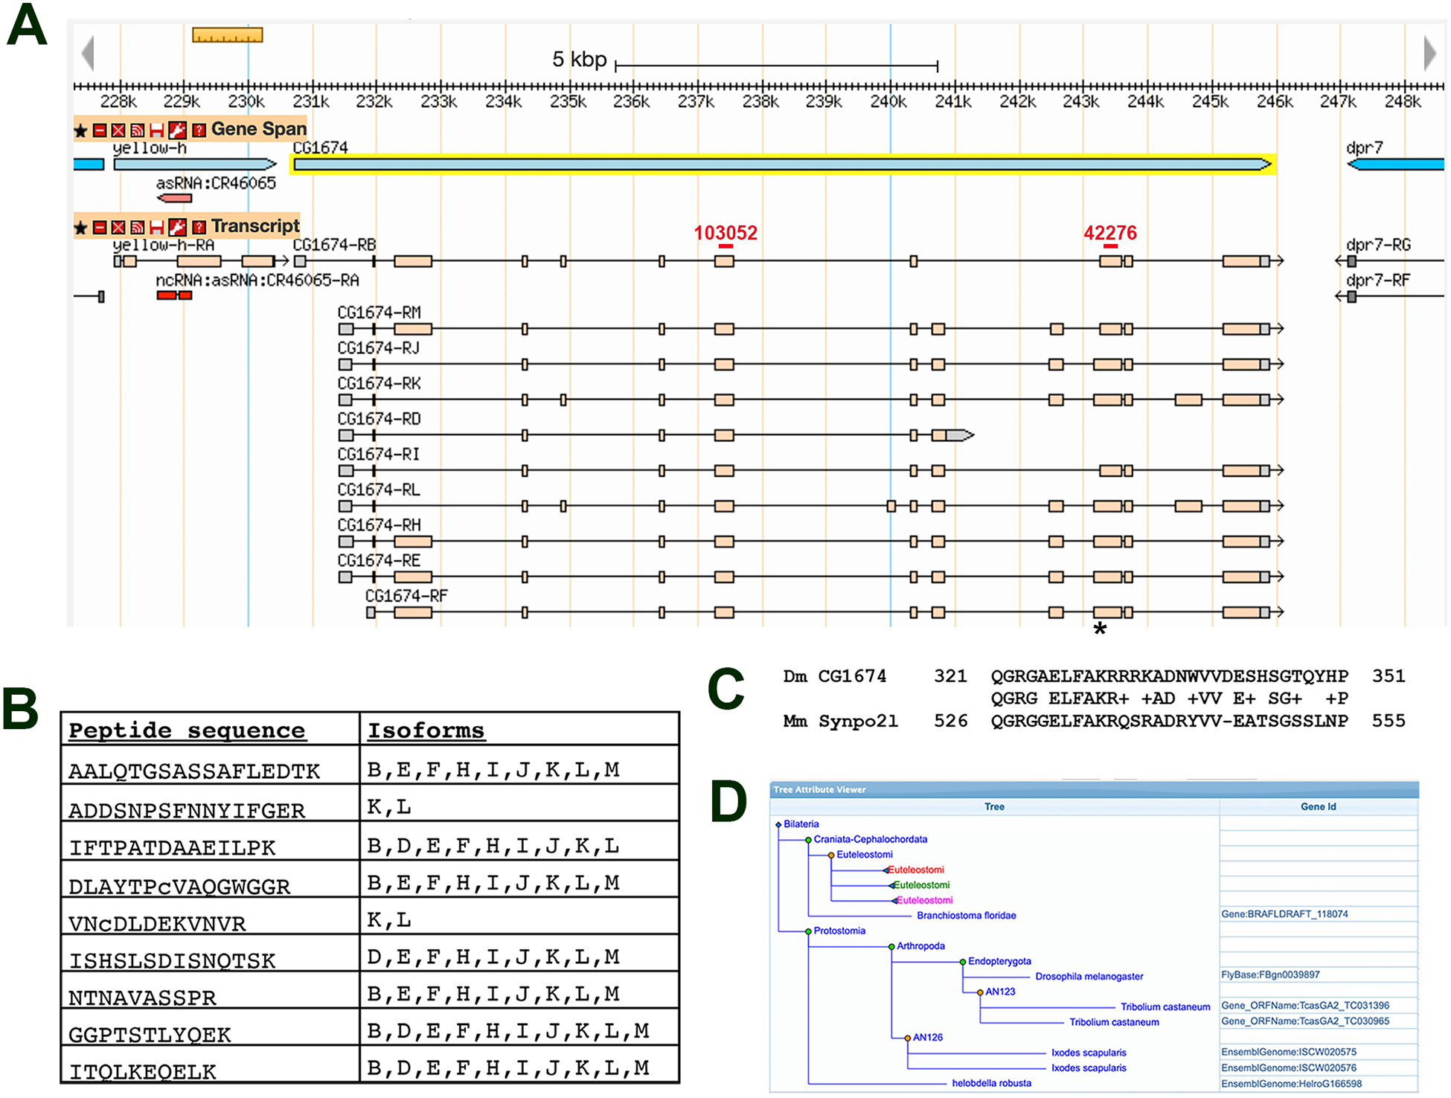This screenshot has width=1451, height=1098.
Task: Select helobdella robusta tree leaf
Action: (x=991, y=1083)
